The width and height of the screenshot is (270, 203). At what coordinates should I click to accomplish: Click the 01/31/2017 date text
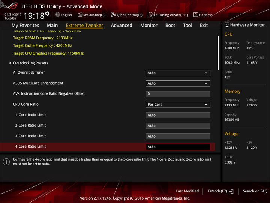[x=13, y=15]
